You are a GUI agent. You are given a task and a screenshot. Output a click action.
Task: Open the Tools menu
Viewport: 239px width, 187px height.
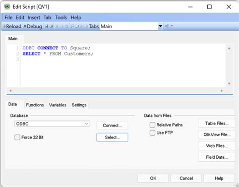(x=61, y=18)
